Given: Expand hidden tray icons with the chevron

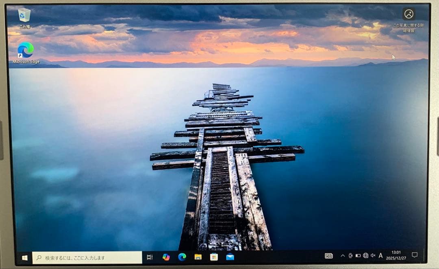Looking at the screenshot, I should (x=342, y=256).
